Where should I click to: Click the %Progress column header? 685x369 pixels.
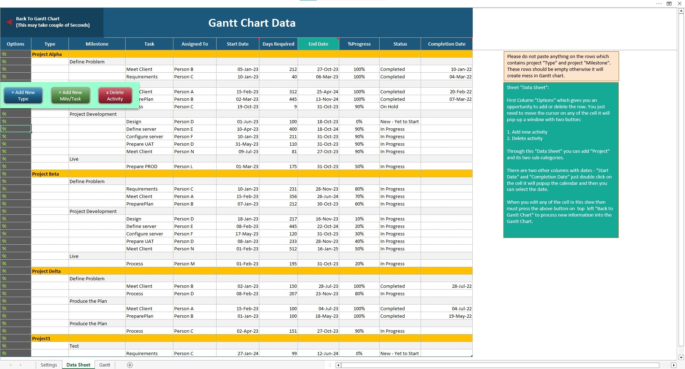[x=359, y=44]
